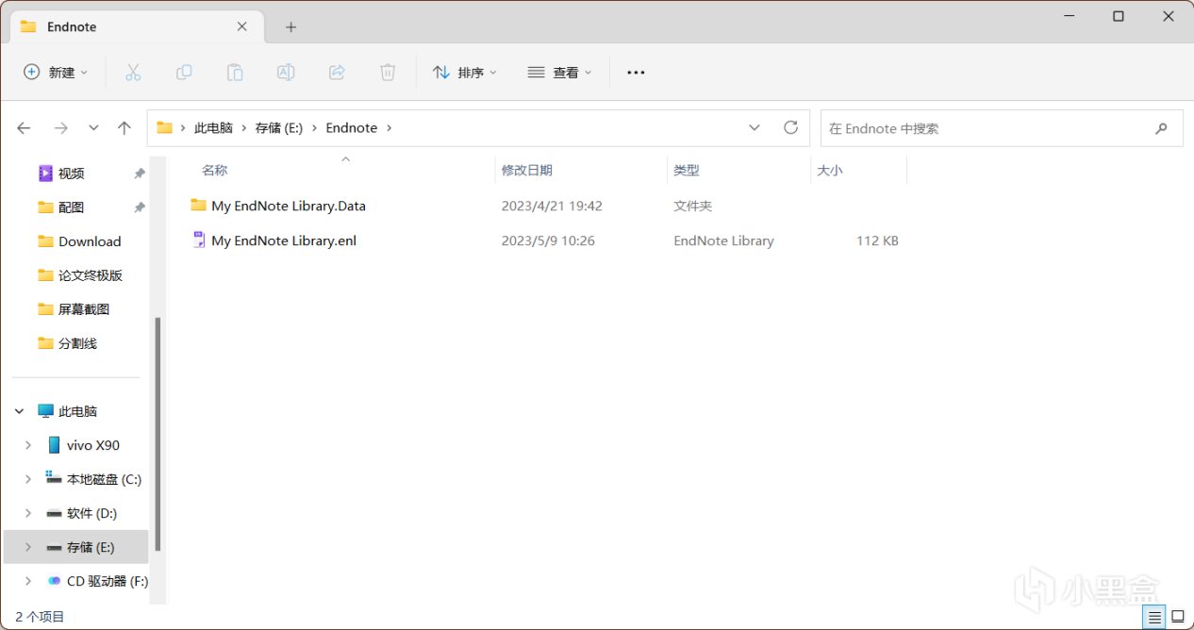Click the 视频 video icon in sidebar
This screenshot has height=630, width=1194.
[x=45, y=173]
